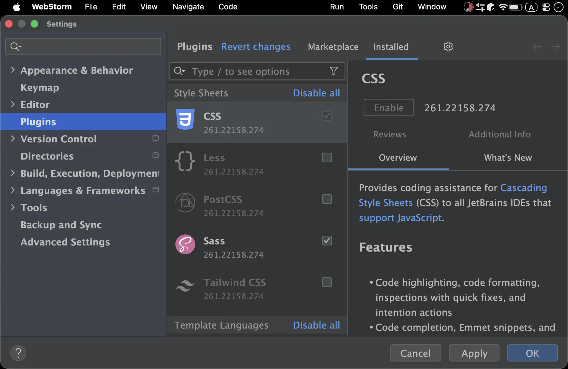Click Version Control project-level marker icon

point(156,138)
